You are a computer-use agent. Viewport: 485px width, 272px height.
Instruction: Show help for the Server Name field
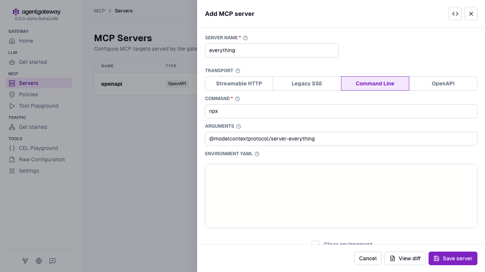tap(245, 38)
